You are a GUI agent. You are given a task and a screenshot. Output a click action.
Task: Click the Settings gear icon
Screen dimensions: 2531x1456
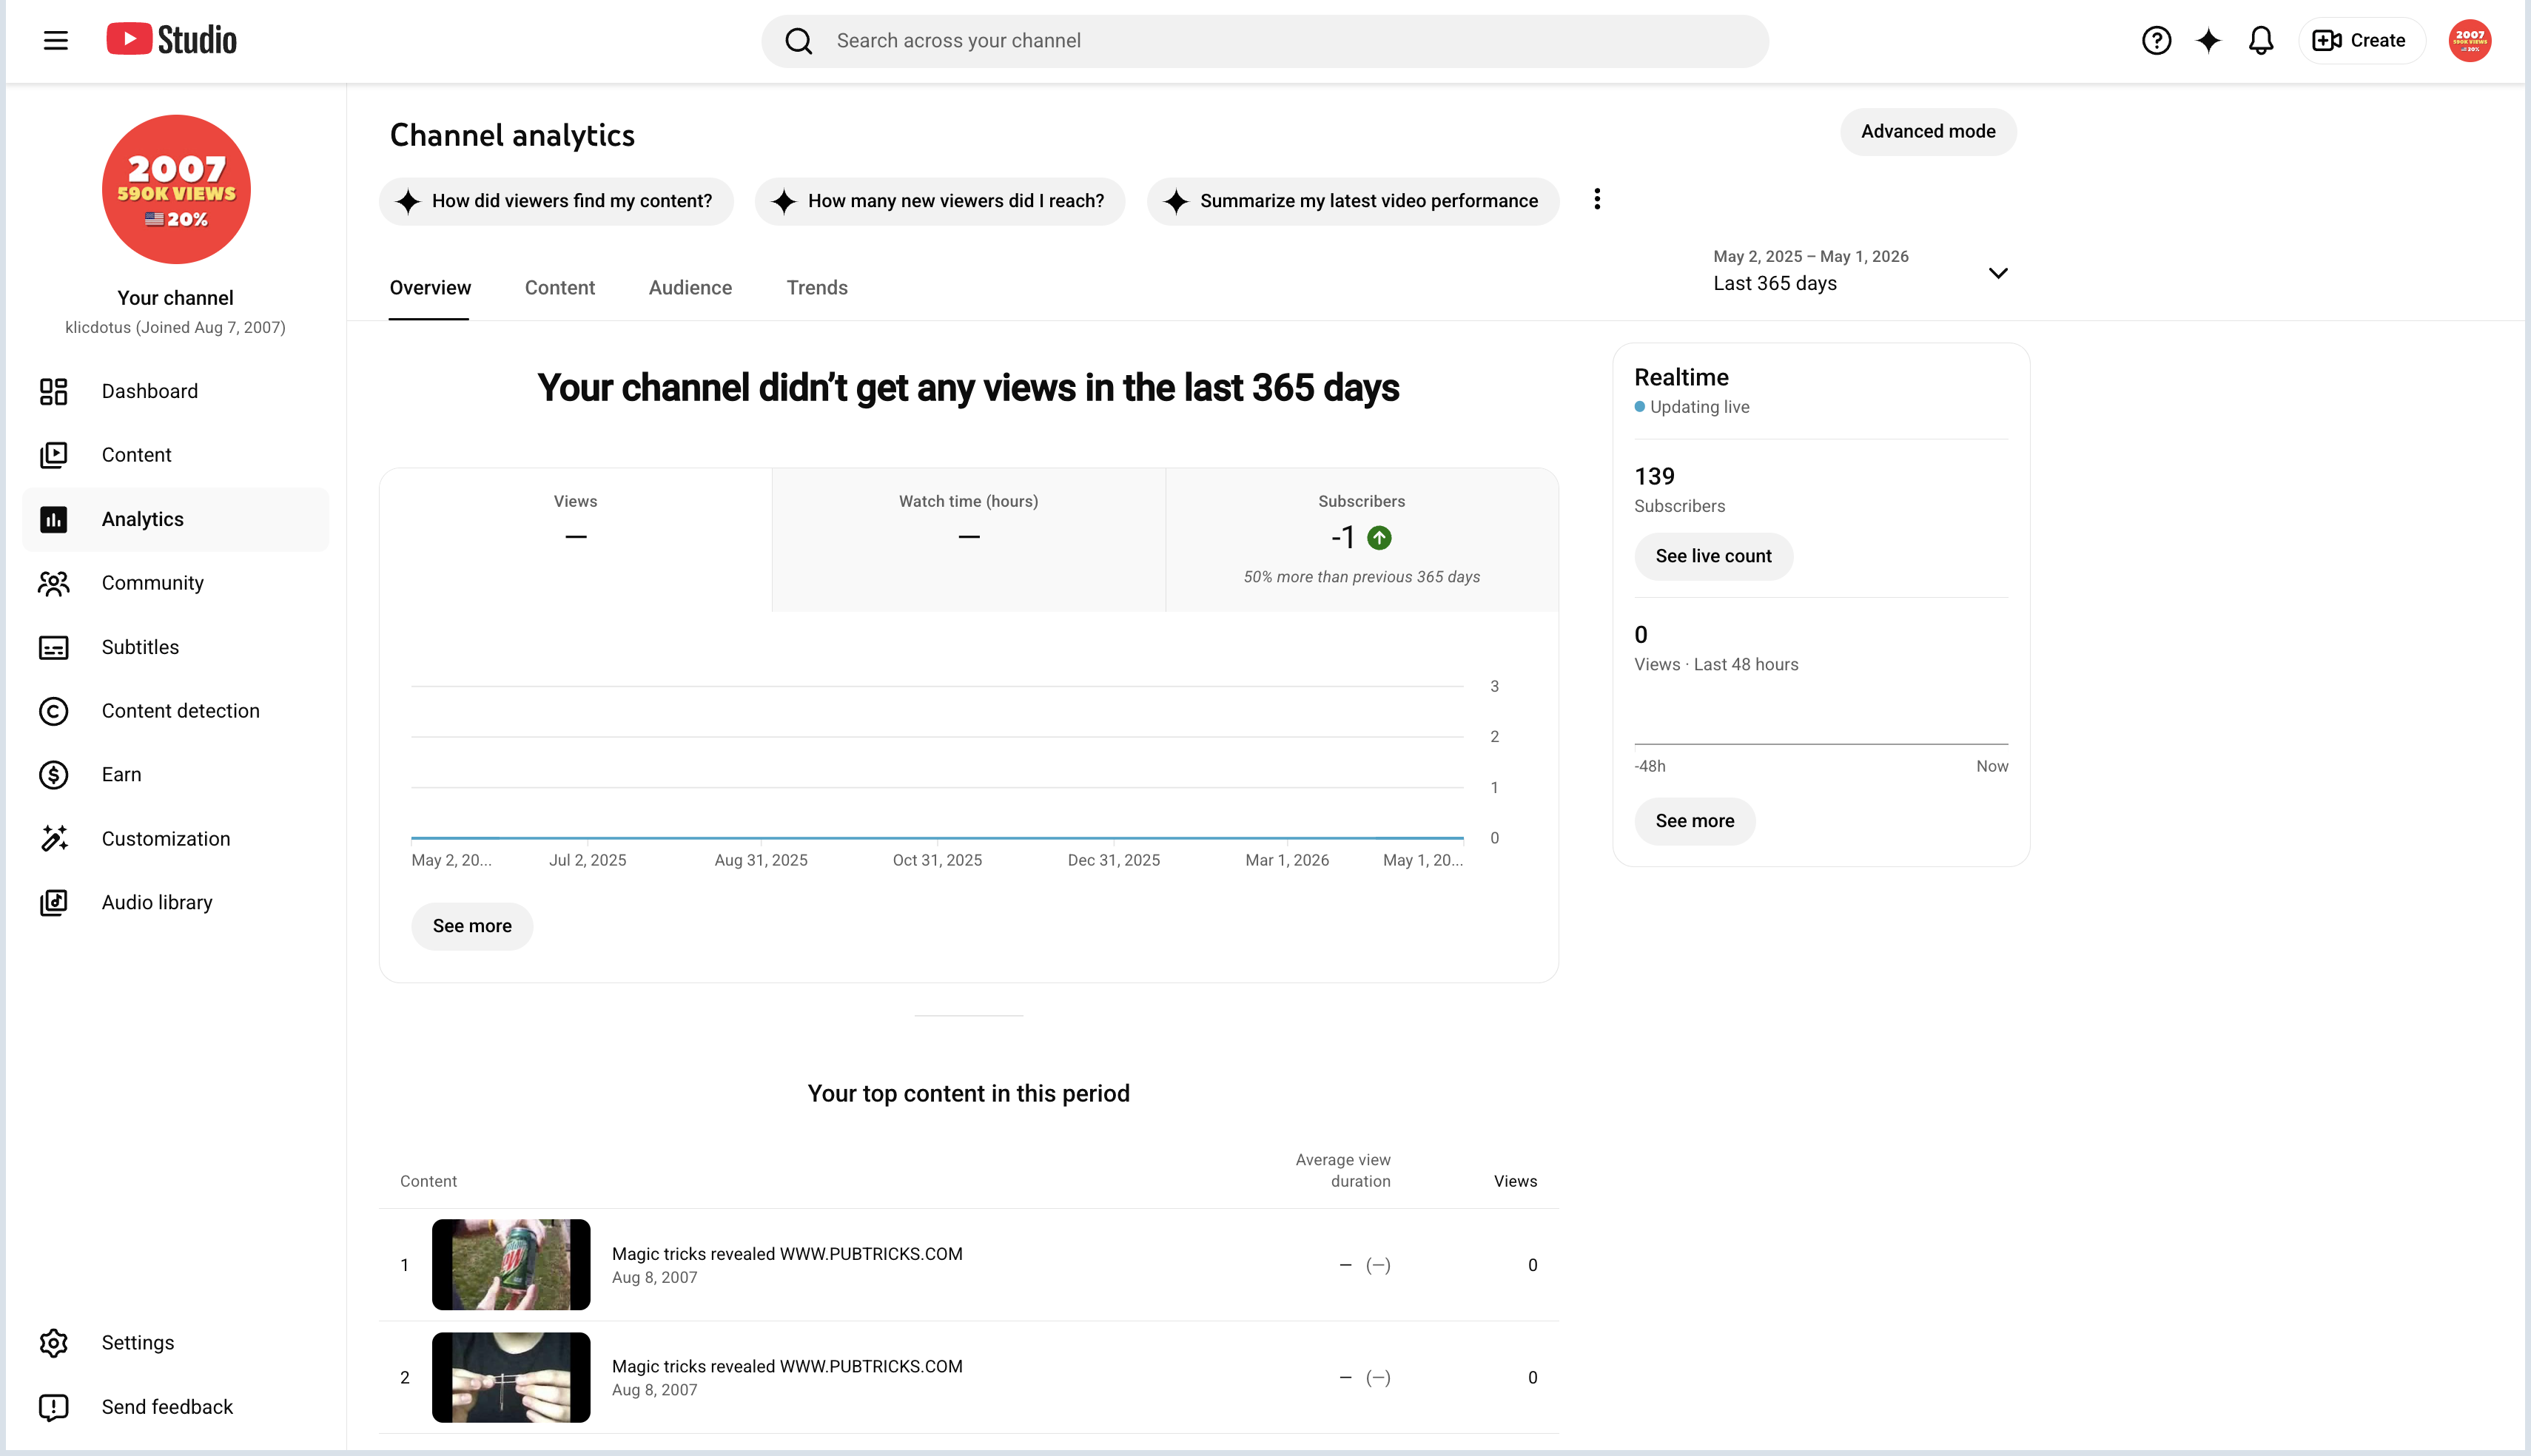54,1342
